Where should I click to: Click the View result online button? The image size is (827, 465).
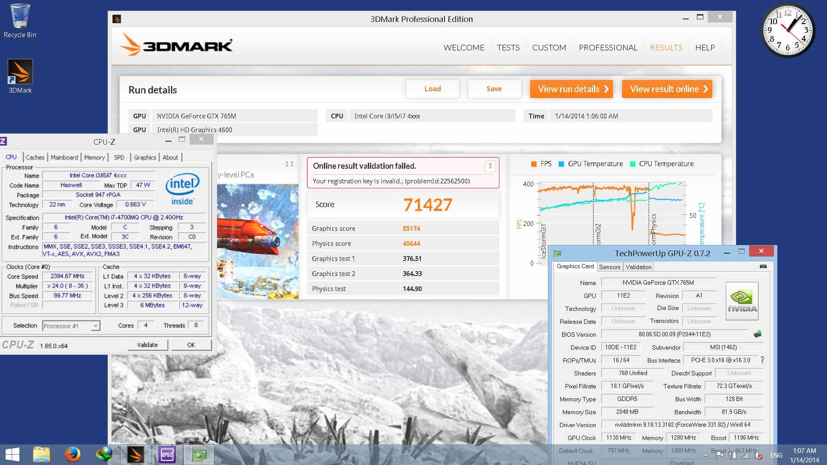coord(667,89)
